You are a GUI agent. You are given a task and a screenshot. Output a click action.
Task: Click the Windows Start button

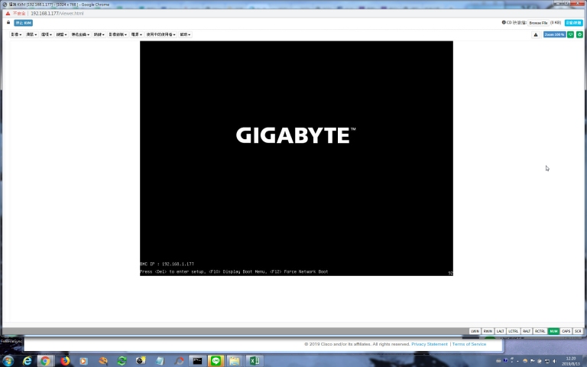pos(8,361)
